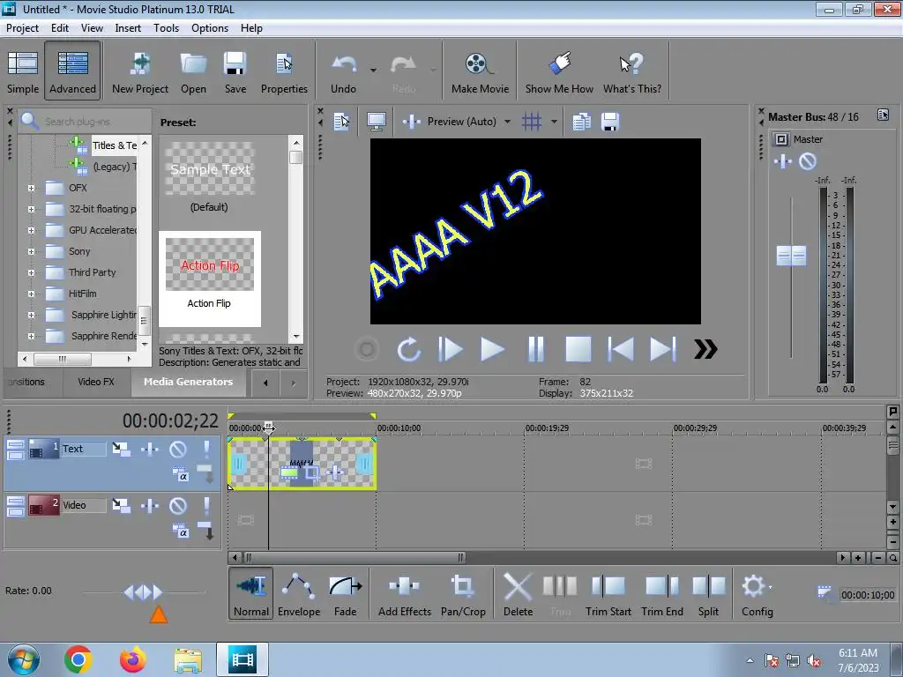Save preview snapshot to file
Screen dimensions: 903x677
[x=610, y=122]
